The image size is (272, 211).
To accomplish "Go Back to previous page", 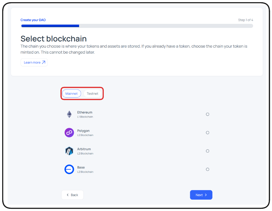I will pyautogui.click(x=72, y=195).
